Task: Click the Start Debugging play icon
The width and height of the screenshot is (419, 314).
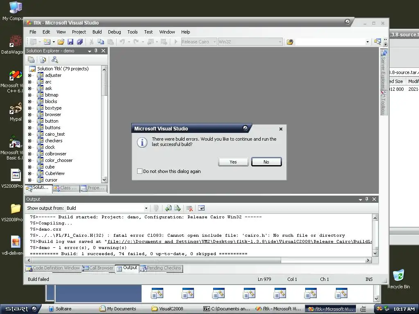Action: pyautogui.click(x=176, y=42)
